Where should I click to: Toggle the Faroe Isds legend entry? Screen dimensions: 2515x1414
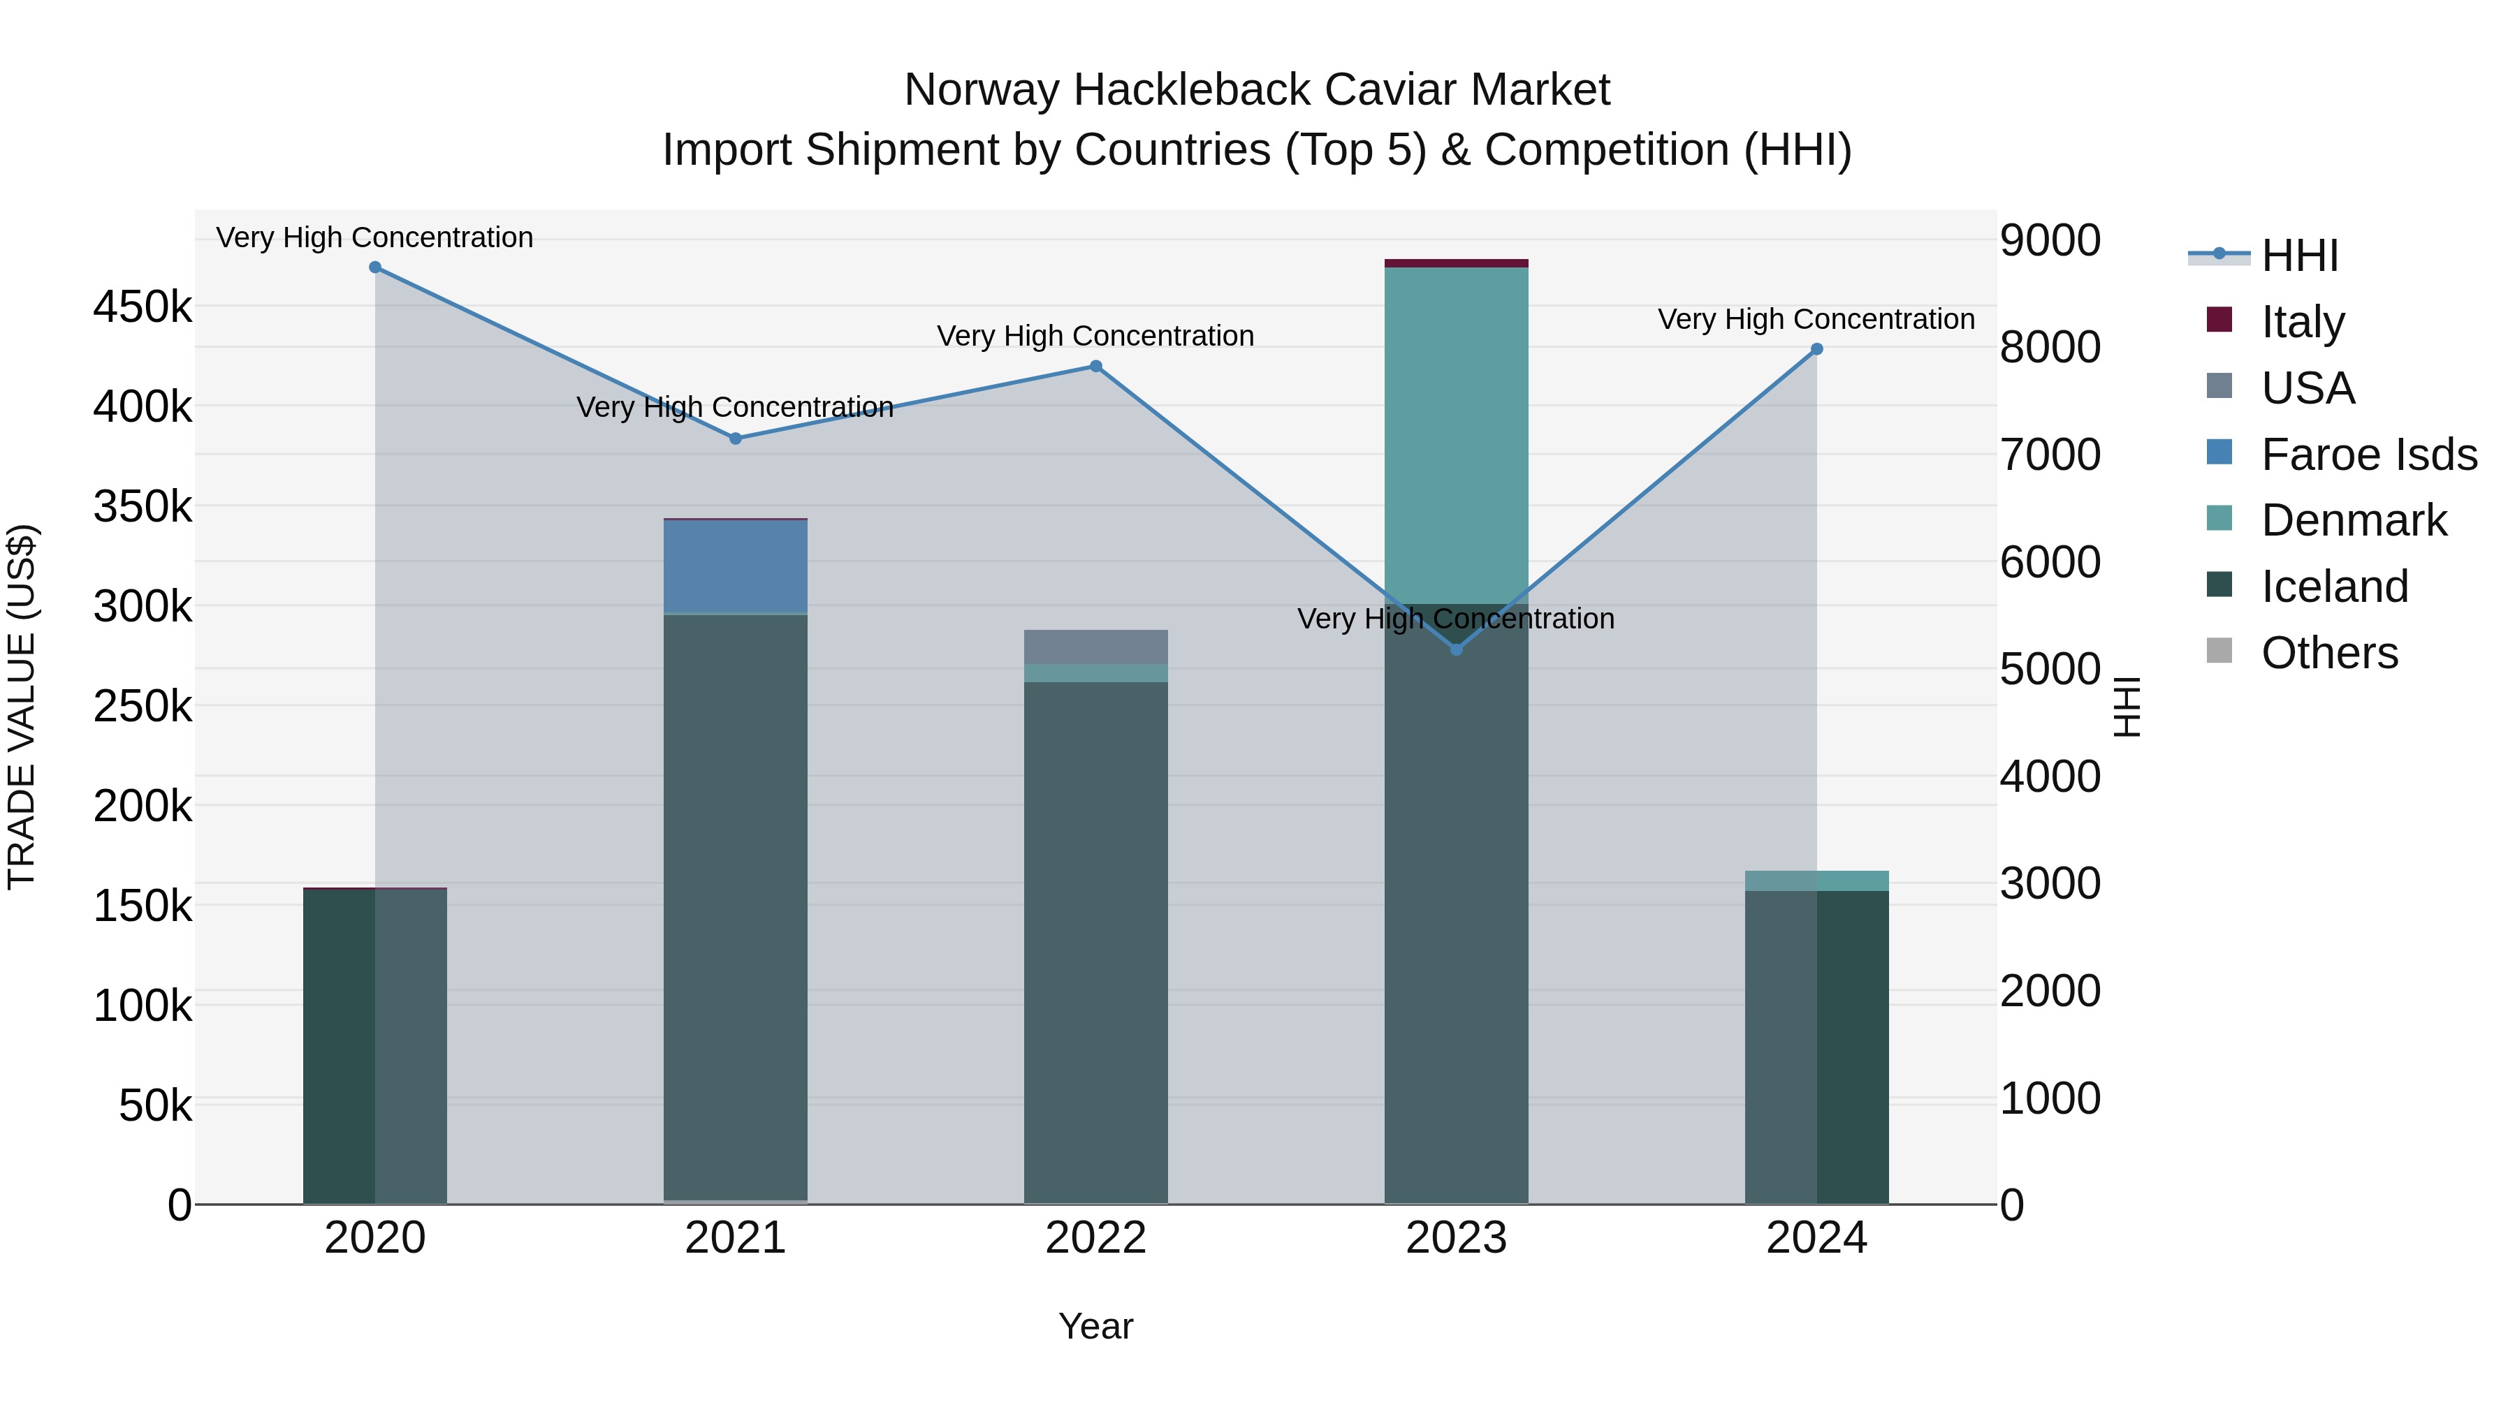coord(2341,454)
